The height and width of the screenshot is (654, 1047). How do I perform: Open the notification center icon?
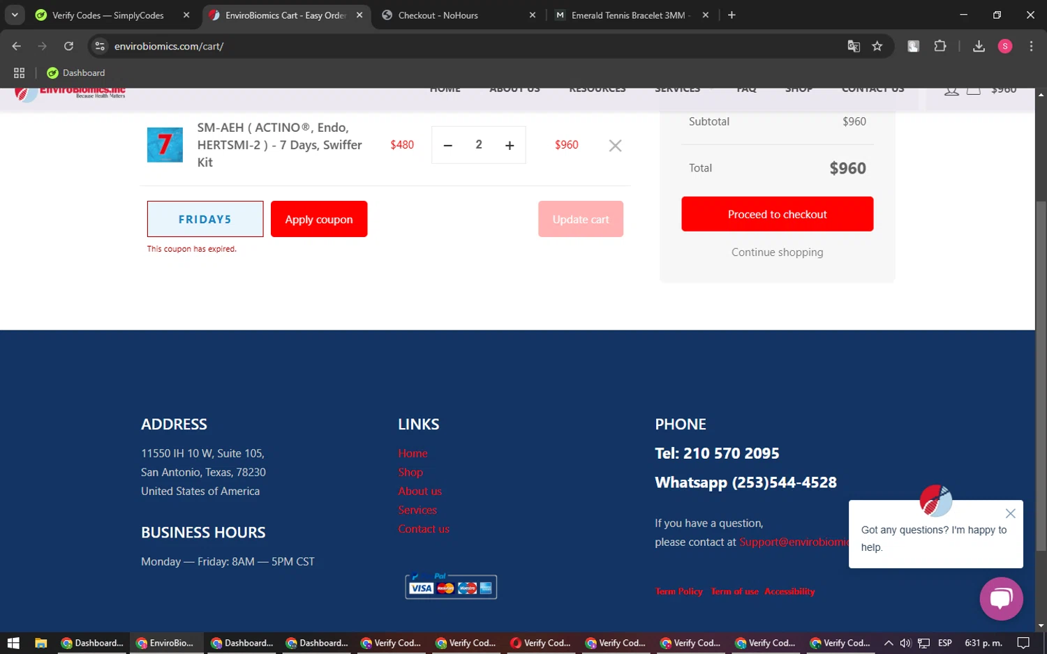[1023, 643]
